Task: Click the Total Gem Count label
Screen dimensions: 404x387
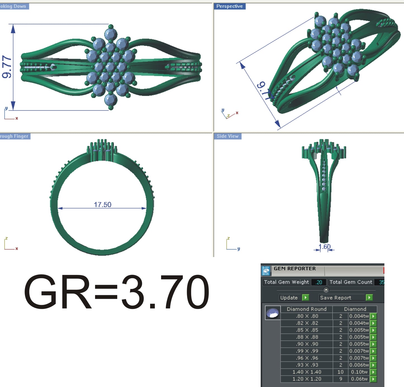Action: coord(351,282)
